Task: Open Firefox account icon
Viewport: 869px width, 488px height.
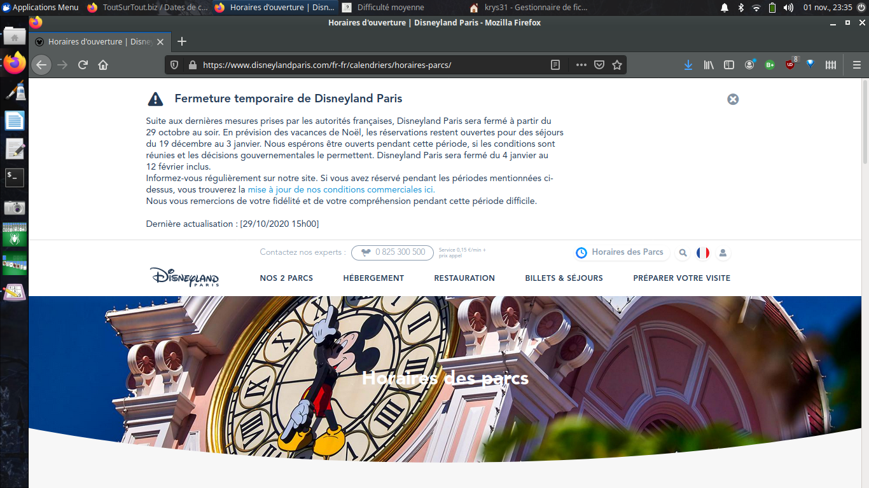Action: point(749,65)
